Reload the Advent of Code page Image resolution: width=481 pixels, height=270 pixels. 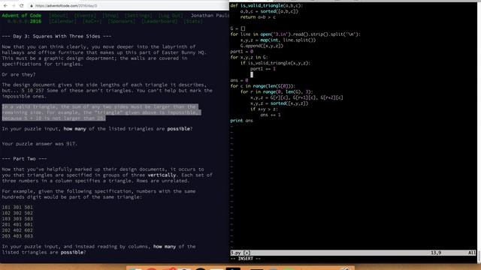coord(22,6)
